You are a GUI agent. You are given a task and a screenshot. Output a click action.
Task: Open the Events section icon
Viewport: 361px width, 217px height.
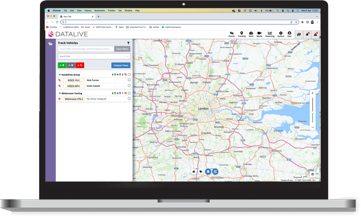point(232,34)
